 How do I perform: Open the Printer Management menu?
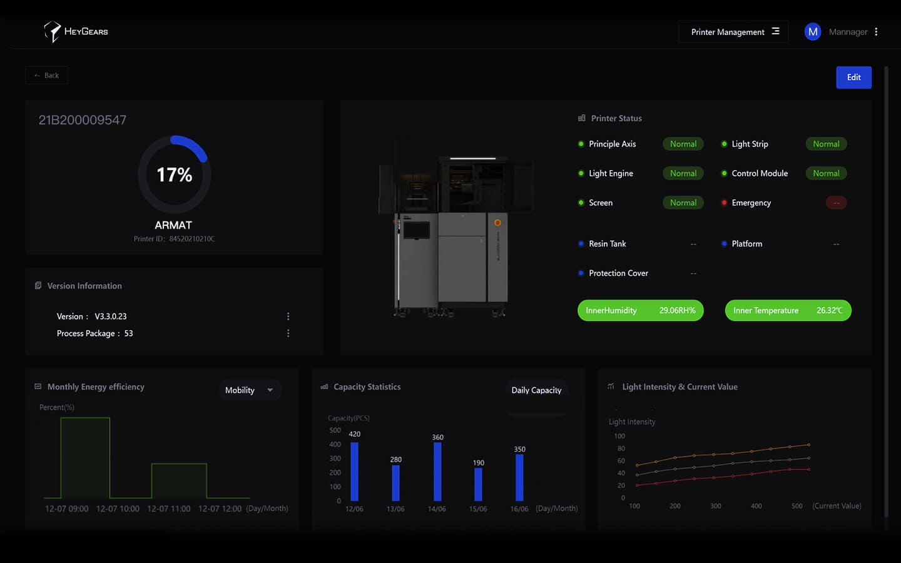point(733,32)
